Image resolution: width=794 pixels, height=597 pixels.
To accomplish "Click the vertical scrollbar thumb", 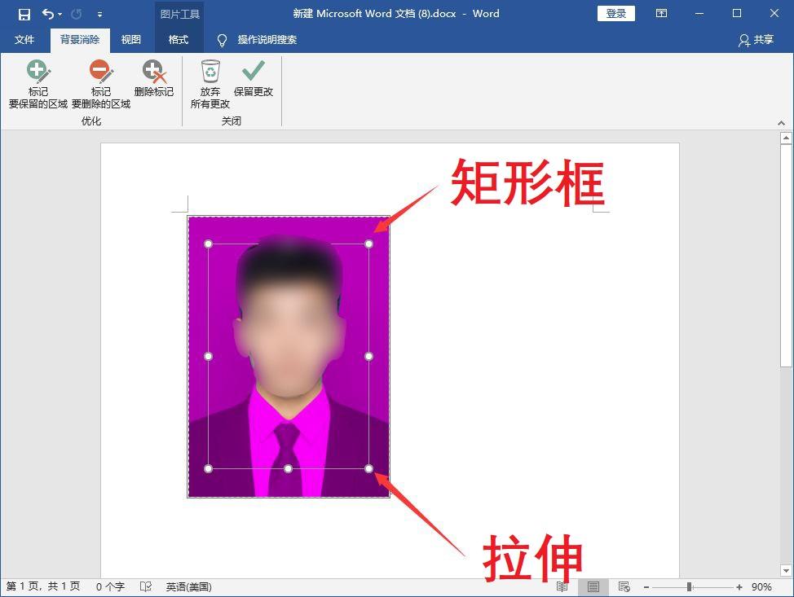I will click(786, 256).
